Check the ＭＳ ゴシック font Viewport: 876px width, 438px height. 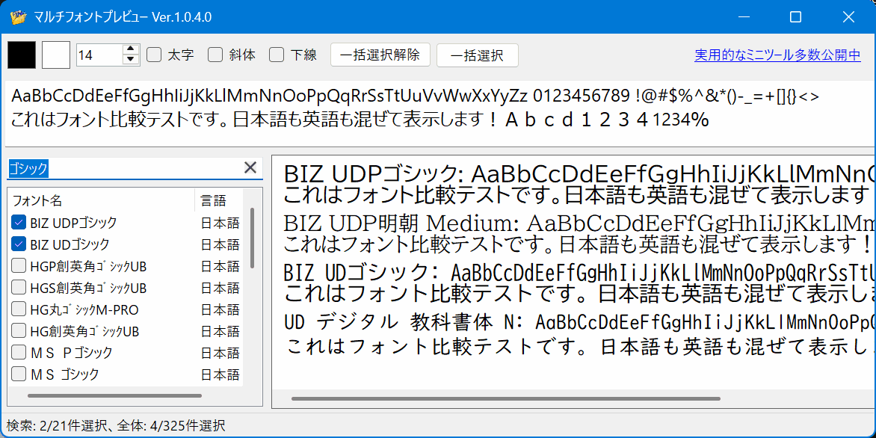tap(19, 373)
